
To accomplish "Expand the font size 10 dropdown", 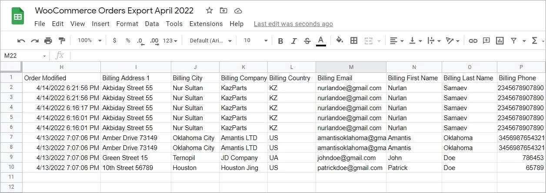I will (x=256, y=40).
